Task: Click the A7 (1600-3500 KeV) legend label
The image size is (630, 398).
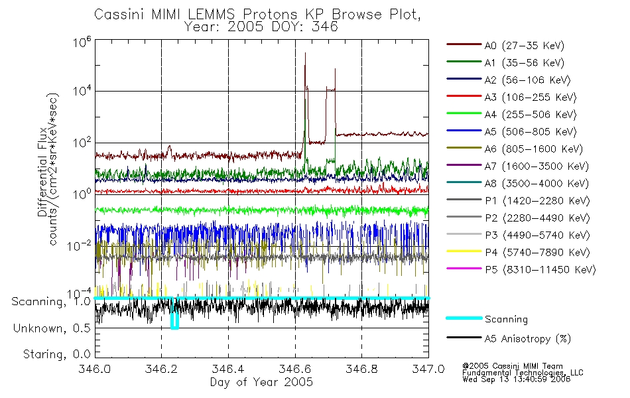Action: click(536, 167)
